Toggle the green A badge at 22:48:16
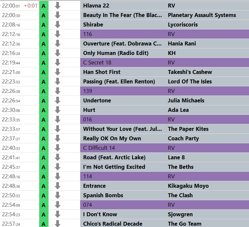The height and width of the screenshot is (227, 249). pyautogui.click(x=44, y=177)
